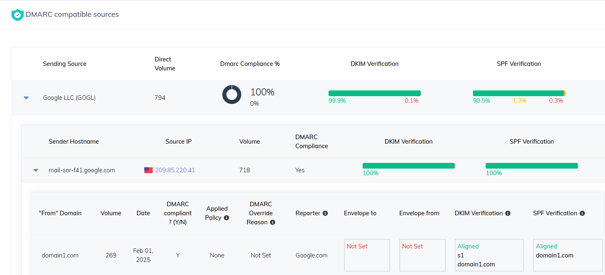Open source IP 209.85.220.41 link
The height and width of the screenshot is (275, 605).
175,170
